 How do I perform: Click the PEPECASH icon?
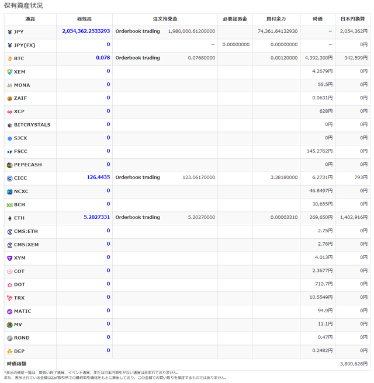pos(9,165)
